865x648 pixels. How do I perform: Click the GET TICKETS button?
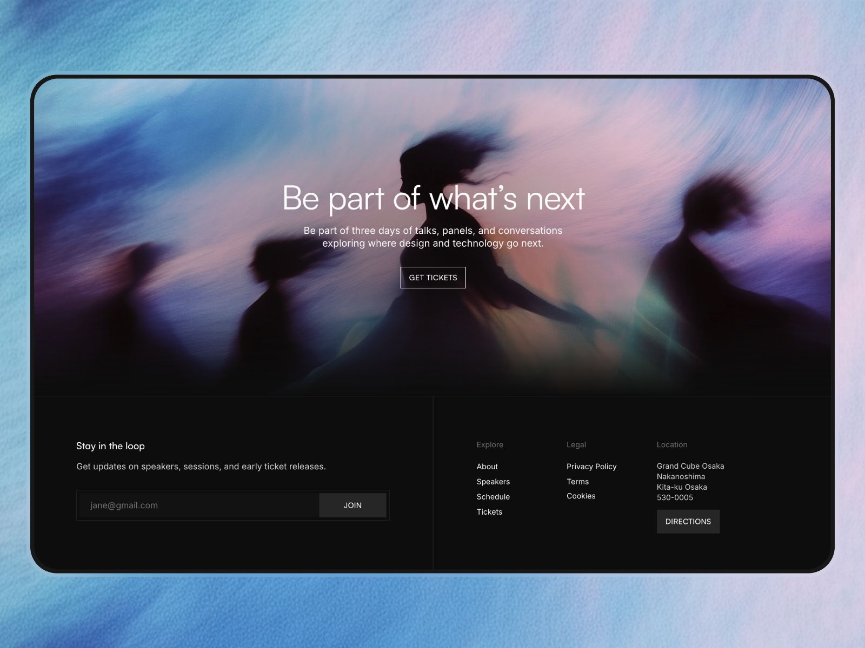click(x=432, y=278)
